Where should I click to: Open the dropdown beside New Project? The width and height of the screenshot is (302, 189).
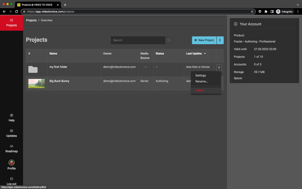coord(220,40)
